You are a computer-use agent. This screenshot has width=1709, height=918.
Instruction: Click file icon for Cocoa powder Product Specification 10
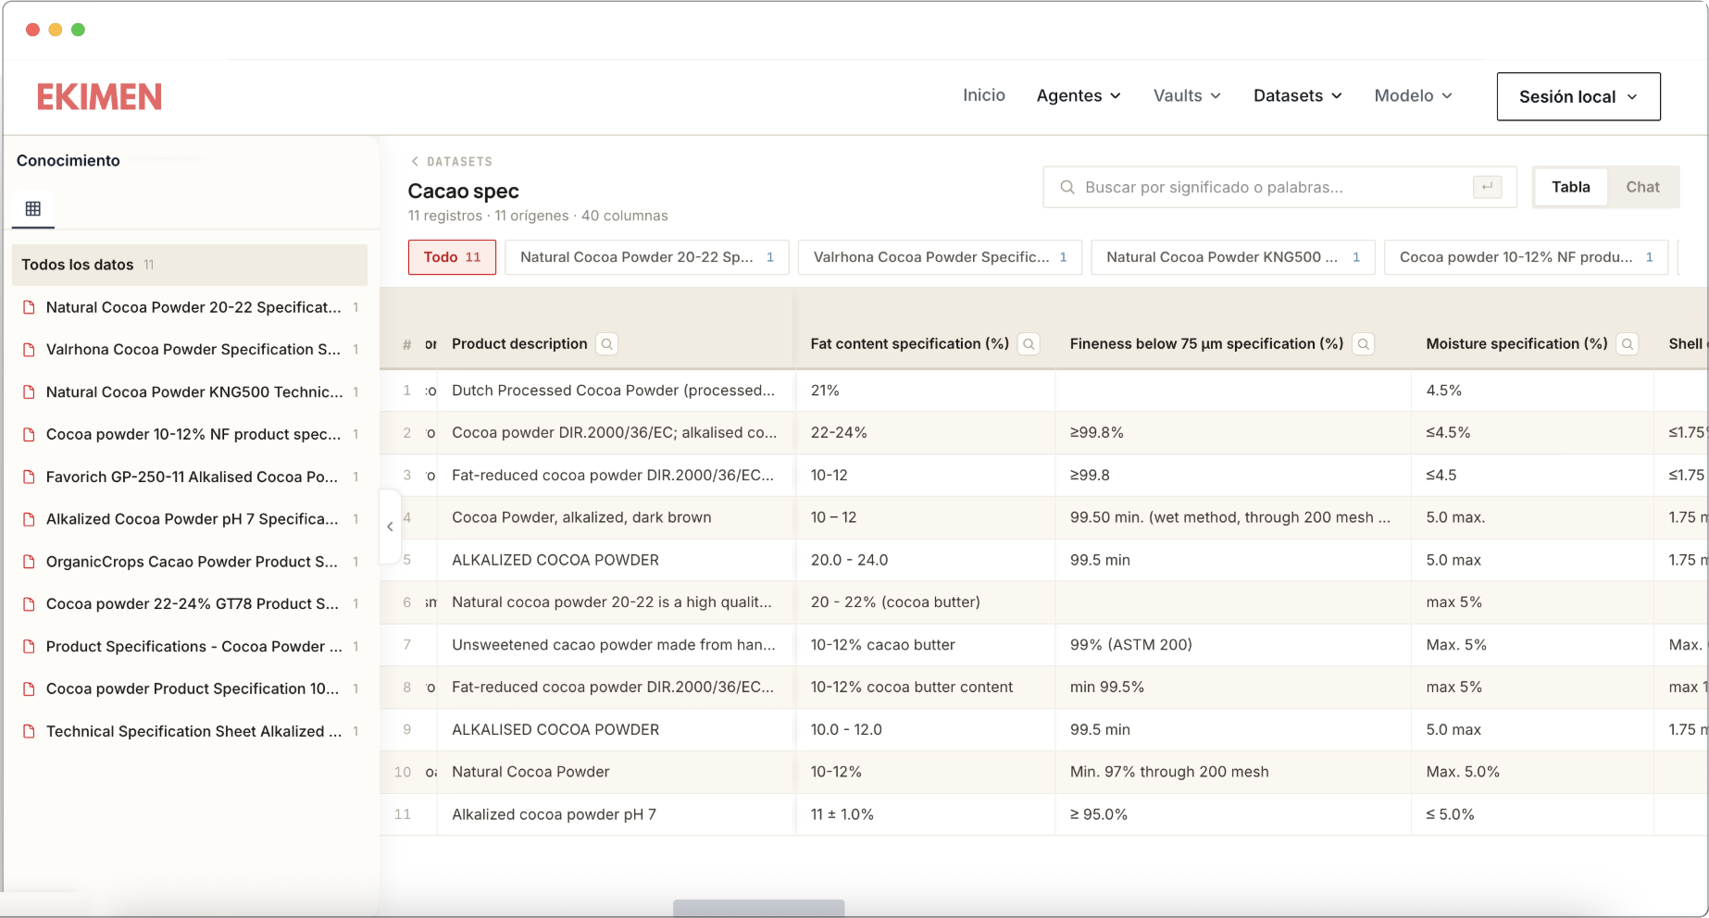pos(29,689)
